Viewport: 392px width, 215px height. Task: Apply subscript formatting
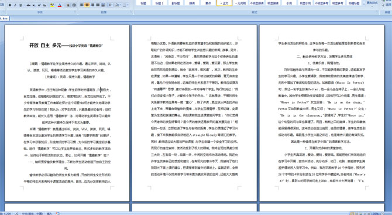[x=34, y=5]
